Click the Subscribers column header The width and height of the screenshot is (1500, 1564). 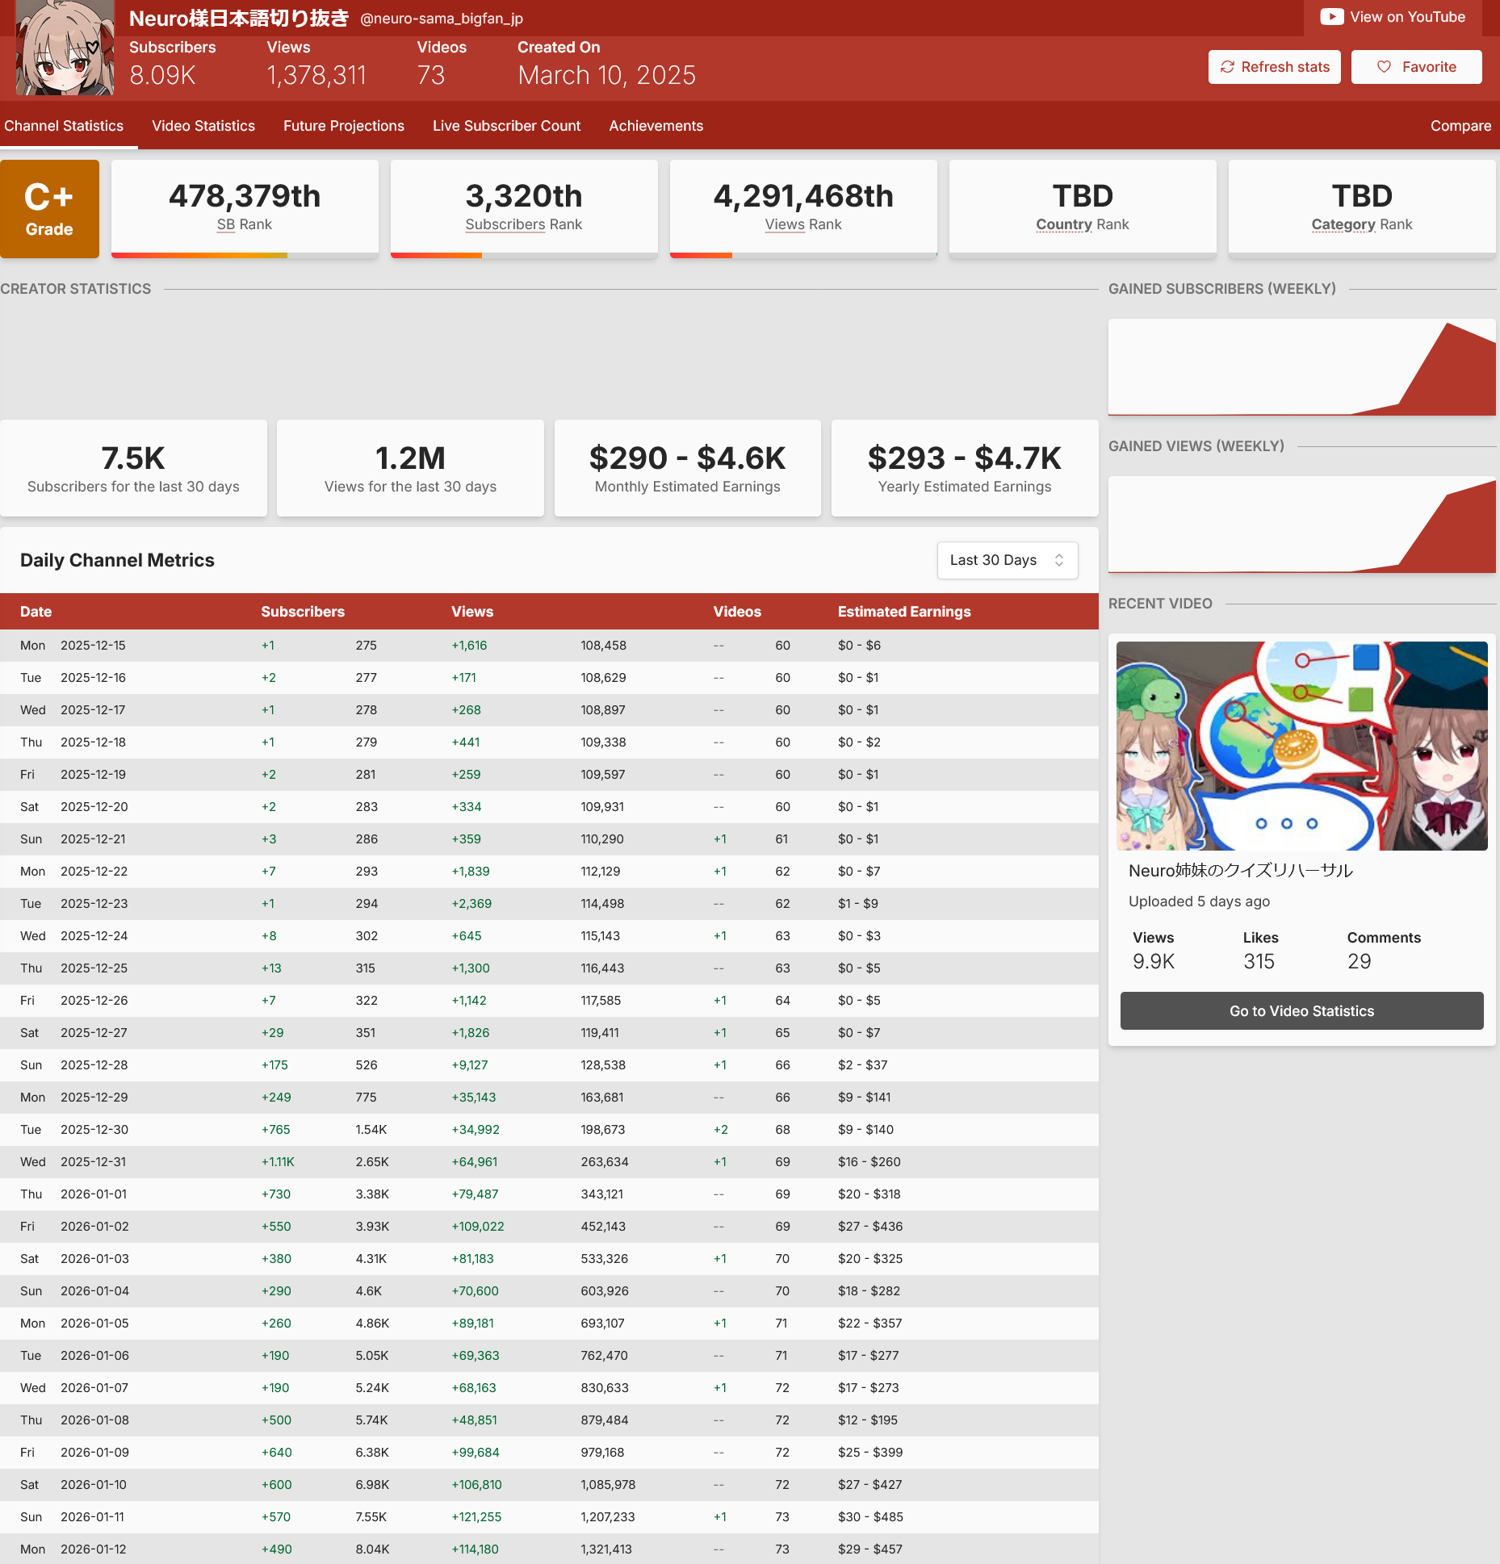303,612
